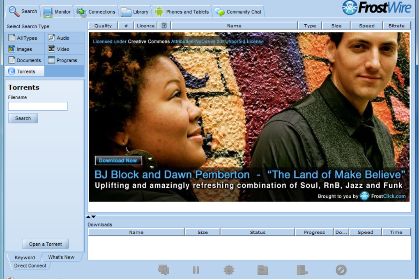Switch to the Keyword tab
419x279 pixels.
pos(25,257)
